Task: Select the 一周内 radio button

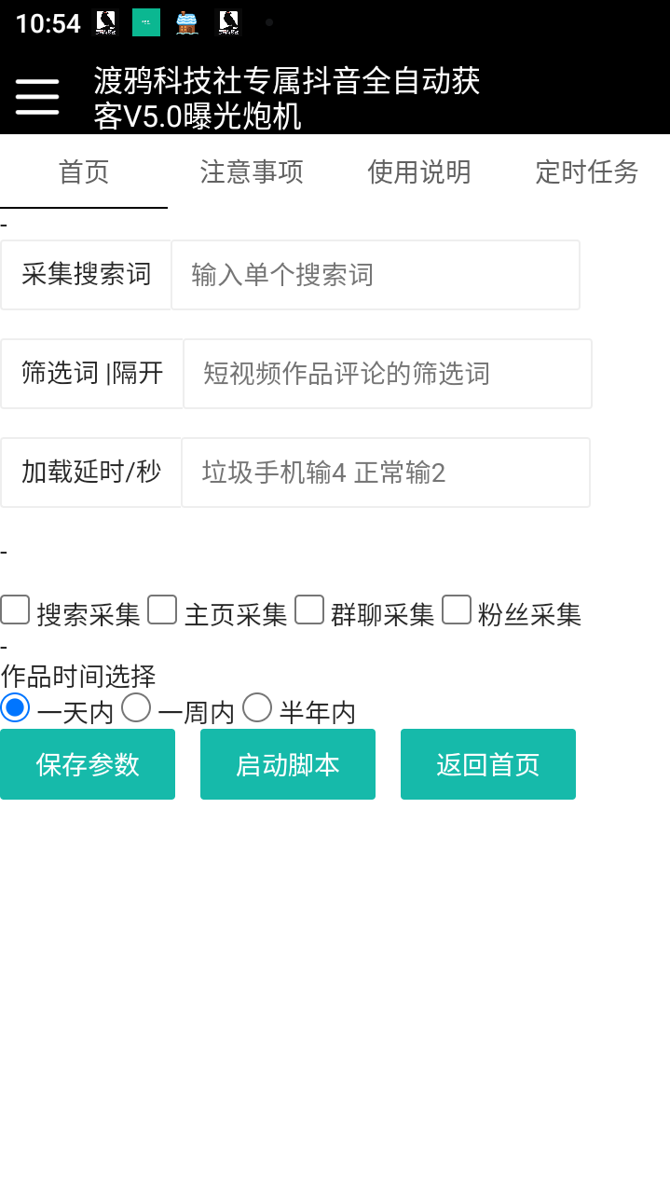Action: (136, 708)
